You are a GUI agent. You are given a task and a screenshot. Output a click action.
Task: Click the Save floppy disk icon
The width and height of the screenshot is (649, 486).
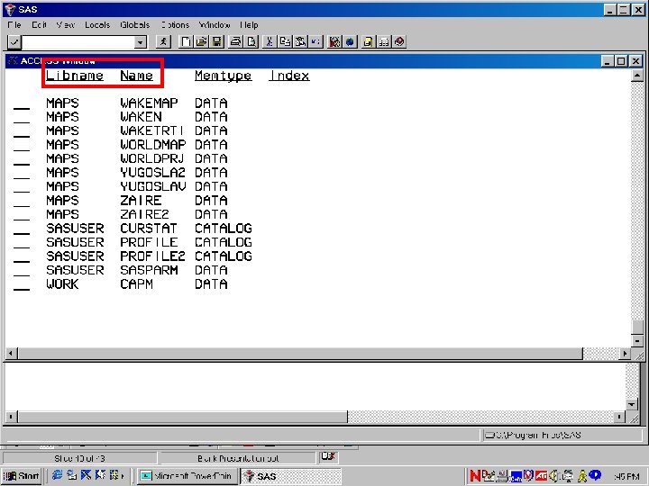[x=217, y=41]
